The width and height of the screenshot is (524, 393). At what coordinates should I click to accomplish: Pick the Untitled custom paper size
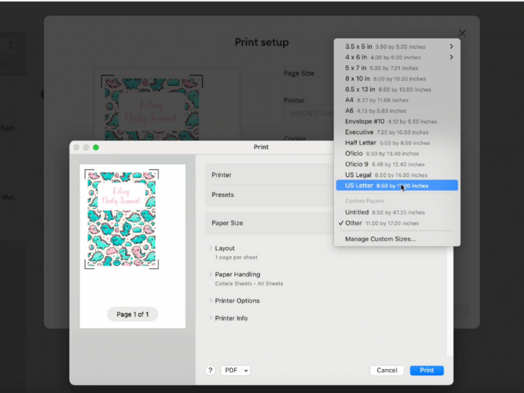click(397, 212)
